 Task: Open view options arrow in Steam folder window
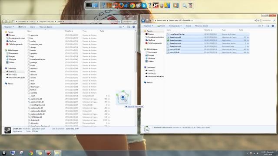point(123,27)
